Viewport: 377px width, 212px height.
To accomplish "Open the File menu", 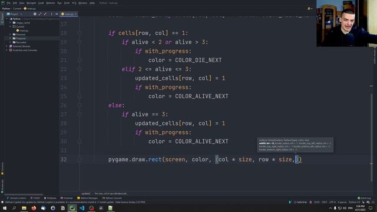I will tap(9, 3).
